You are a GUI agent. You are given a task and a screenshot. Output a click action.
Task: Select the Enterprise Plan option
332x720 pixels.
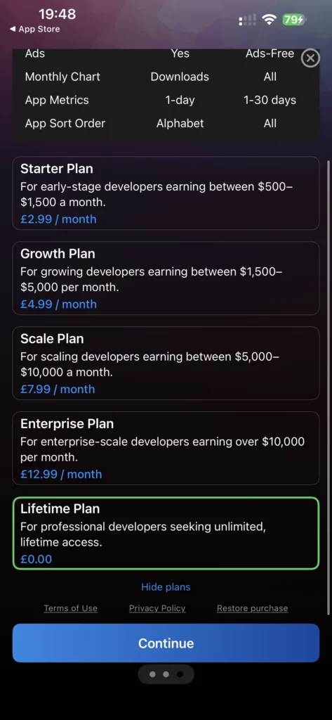[166, 448]
